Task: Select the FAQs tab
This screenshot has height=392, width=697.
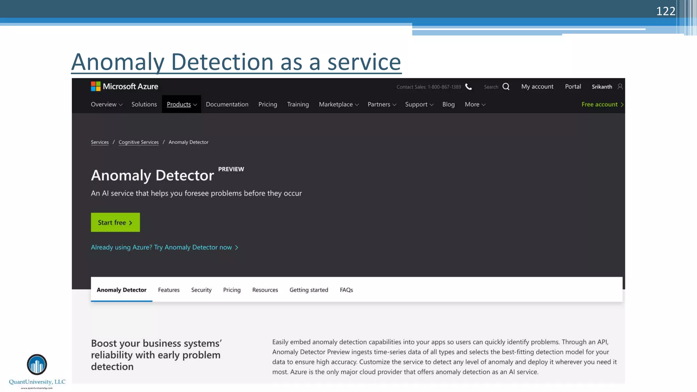Action: click(346, 290)
